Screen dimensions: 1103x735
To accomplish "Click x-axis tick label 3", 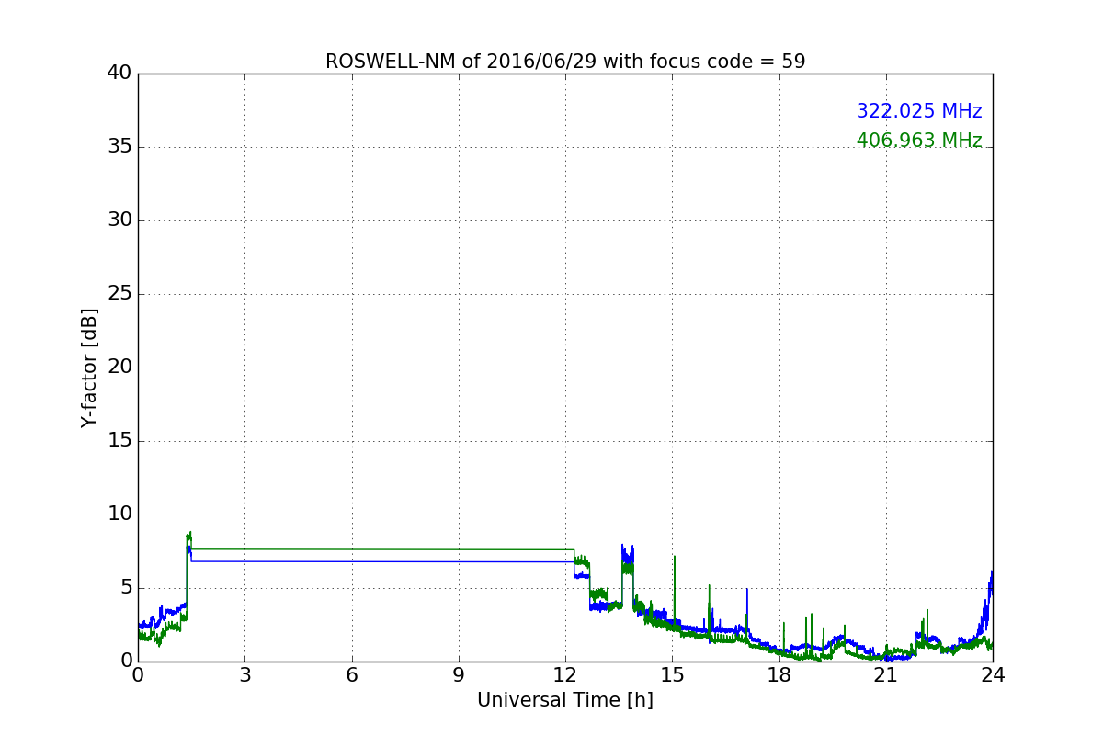I will 244,674.
